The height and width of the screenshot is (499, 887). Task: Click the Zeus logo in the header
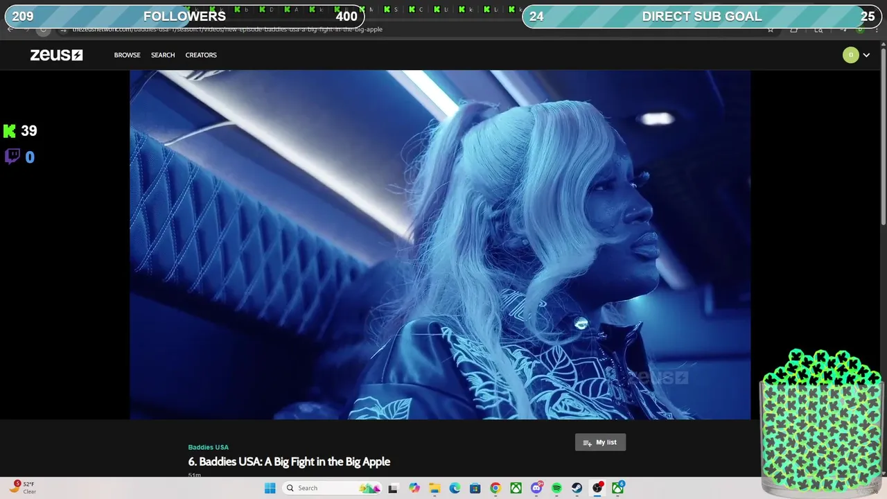(x=56, y=55)
